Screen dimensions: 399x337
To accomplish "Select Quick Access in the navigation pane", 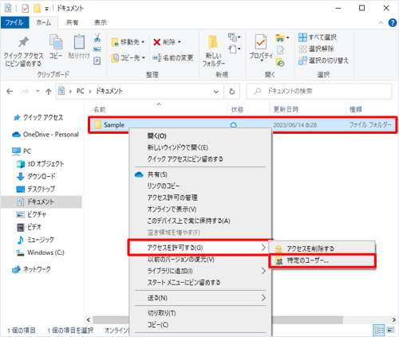I will pyautogui.click(x=38, y=117).
